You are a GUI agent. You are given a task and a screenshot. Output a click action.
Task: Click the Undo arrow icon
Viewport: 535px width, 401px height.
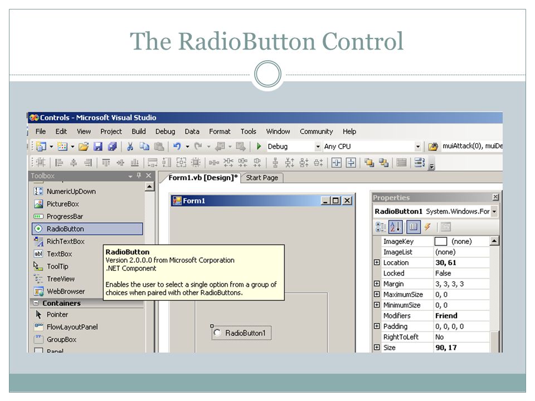177,146
